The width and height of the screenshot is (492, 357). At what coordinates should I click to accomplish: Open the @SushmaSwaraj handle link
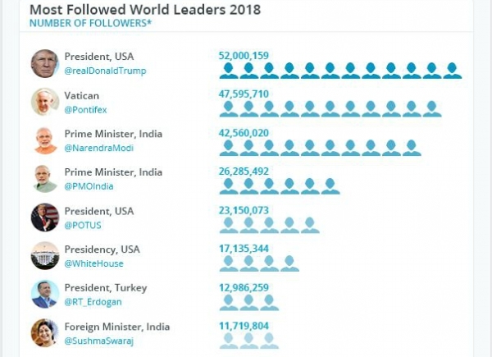pyautogui.click(x=99, y=341)
